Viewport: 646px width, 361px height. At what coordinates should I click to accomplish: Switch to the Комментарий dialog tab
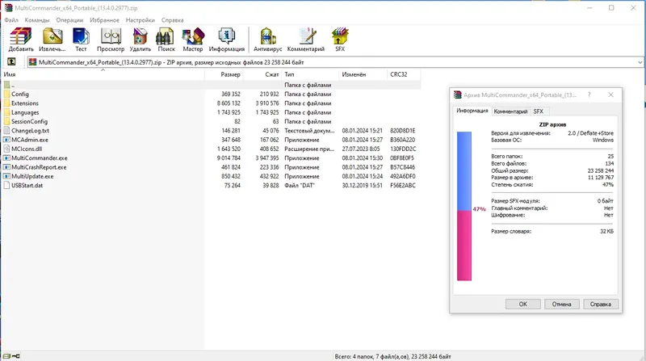(510, 111)
